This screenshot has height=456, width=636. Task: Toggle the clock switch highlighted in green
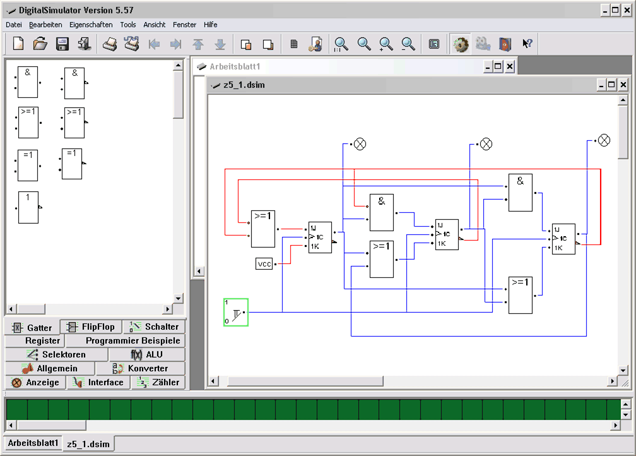coord(236,313)
